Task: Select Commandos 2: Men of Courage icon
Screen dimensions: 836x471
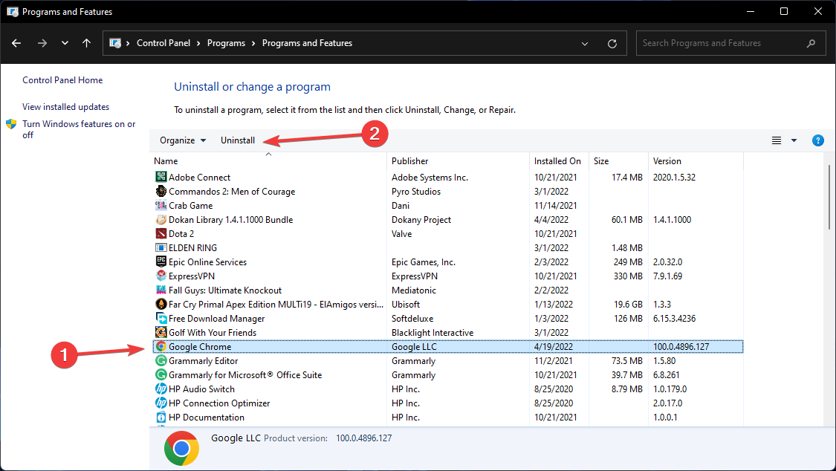Action: pyautogui.click(x=161, y=191)
